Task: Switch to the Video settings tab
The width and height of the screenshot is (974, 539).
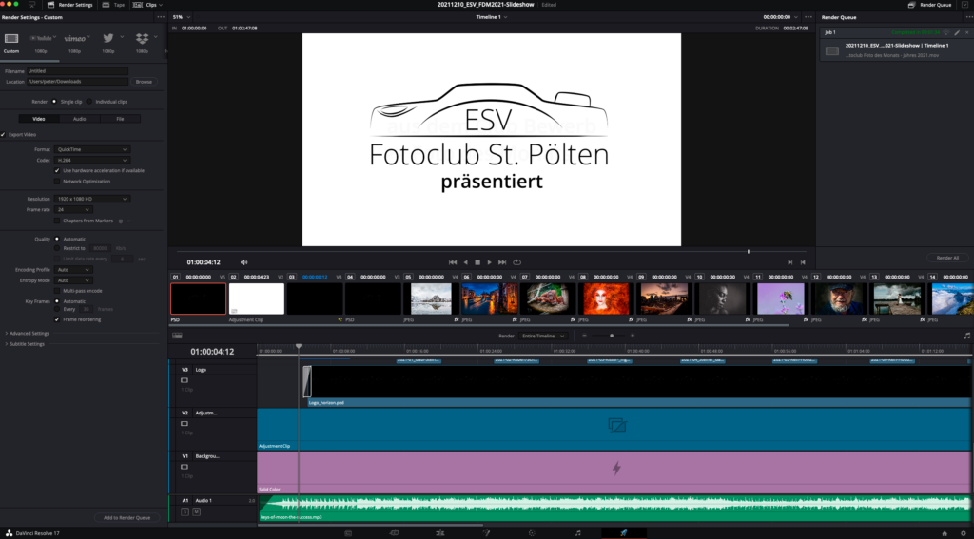Action: click(x=38, y=119)
